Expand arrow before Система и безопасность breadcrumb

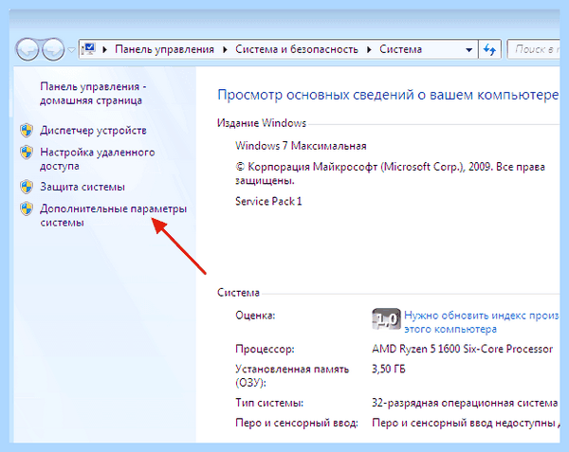[x=225, y=49]
